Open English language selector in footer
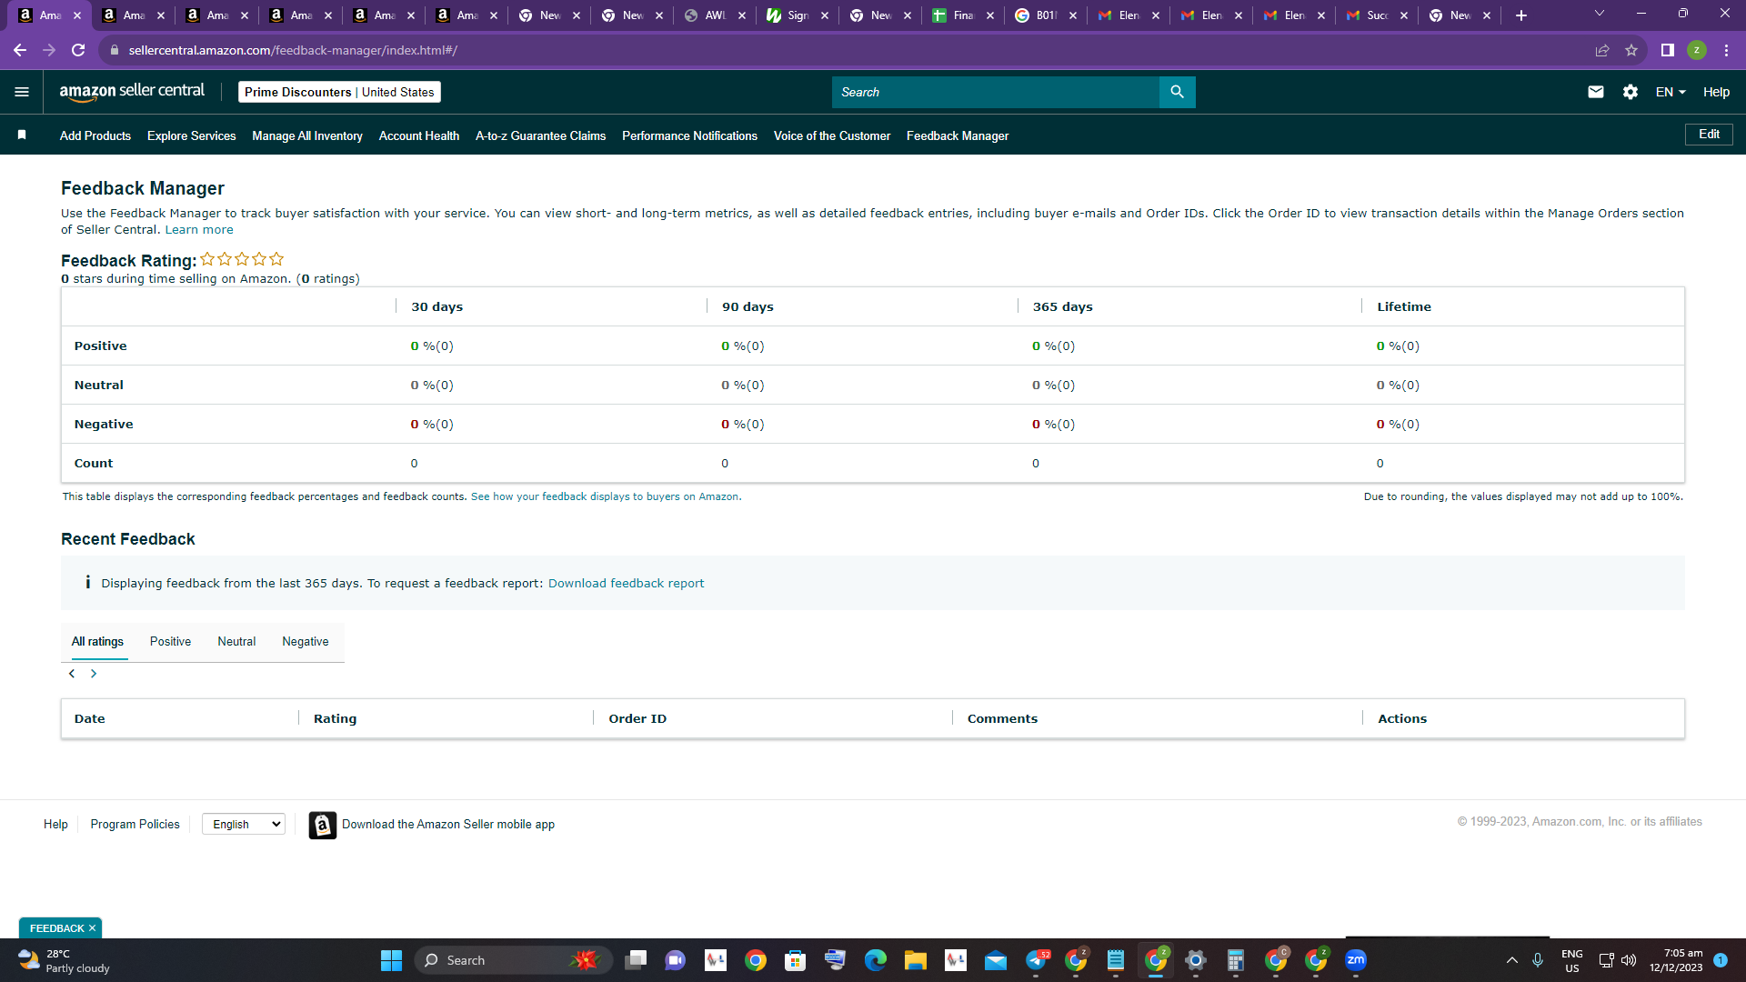 point(244,824)
